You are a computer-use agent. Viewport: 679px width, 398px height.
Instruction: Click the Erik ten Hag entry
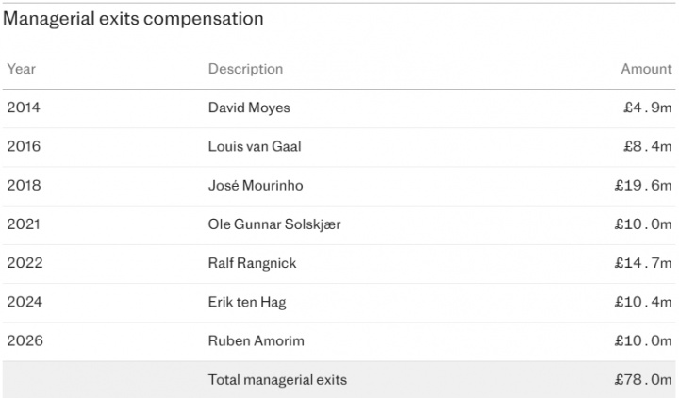247,302
